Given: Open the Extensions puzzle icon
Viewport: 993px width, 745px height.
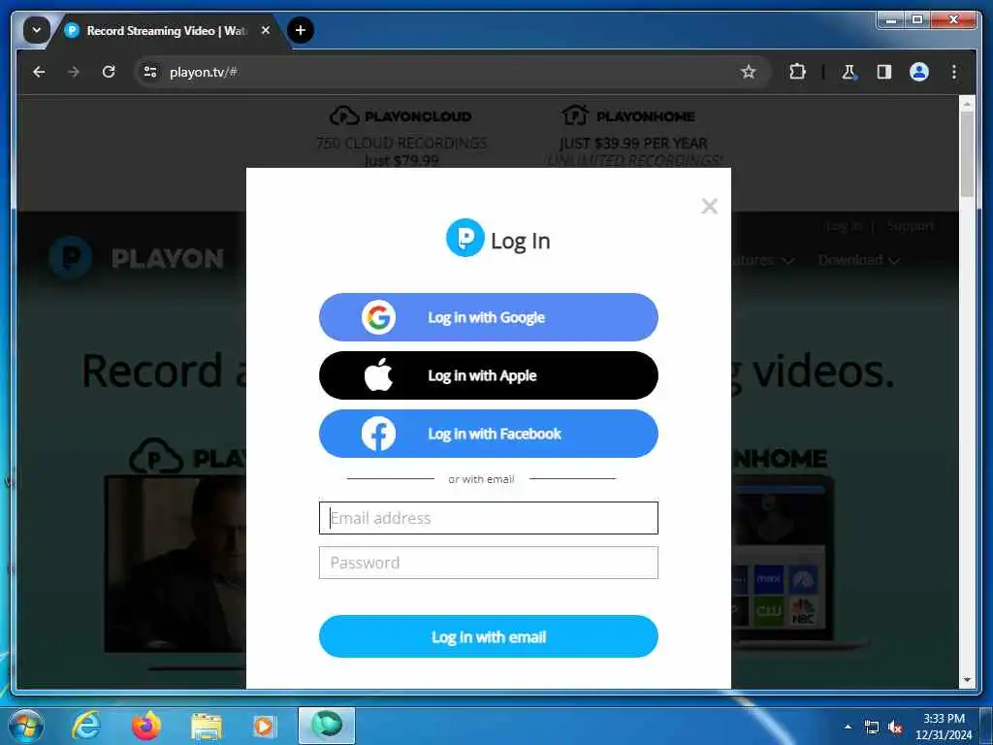Looking at the screenshot, I should pos(797,72).
